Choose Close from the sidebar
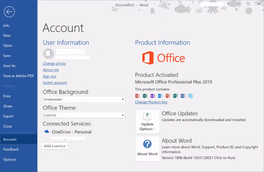The width and height of the screenshot is (264, 172). pyautogui.click(x=8, y=126)
